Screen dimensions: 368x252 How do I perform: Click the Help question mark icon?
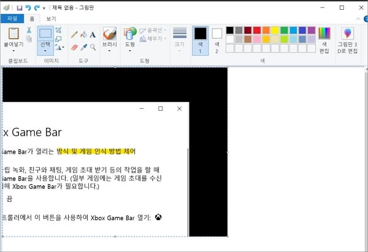click(x=366, y=19)
